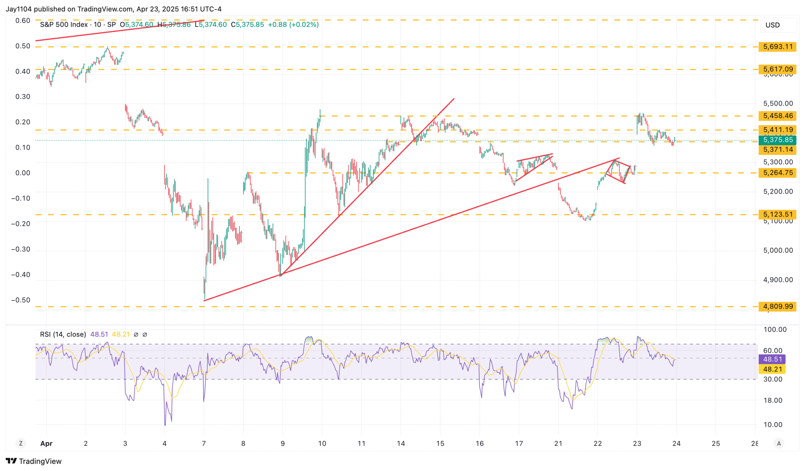Screen dimensions: 805x471
Task: Select the 5,411.19 price level label
Action: (x=778, y=130)
